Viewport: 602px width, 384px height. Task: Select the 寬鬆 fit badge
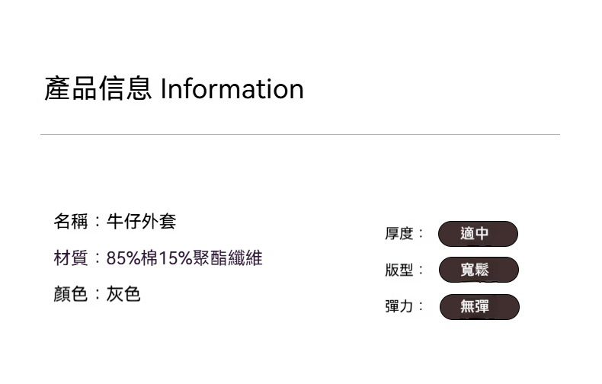478,270
